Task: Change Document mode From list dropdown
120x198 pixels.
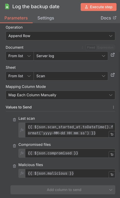Action: pyautogui.click(x=20, y=56)
